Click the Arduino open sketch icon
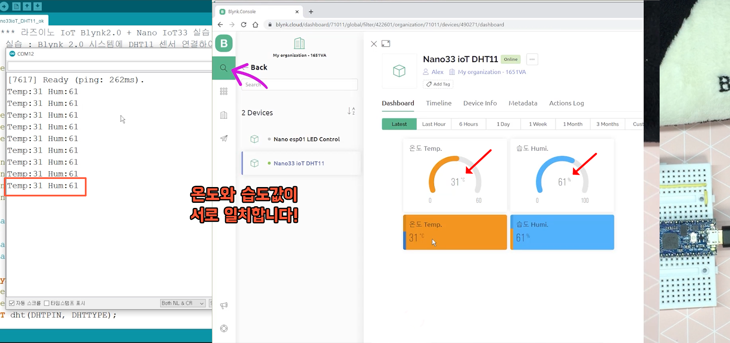The image size is (730, 343). coord(27,6)
